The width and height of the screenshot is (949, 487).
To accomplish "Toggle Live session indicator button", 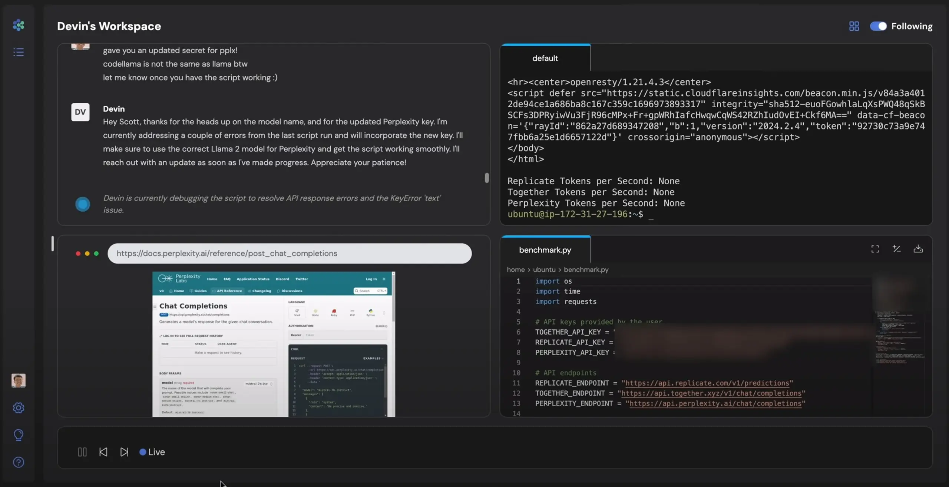I will [151, 451].
